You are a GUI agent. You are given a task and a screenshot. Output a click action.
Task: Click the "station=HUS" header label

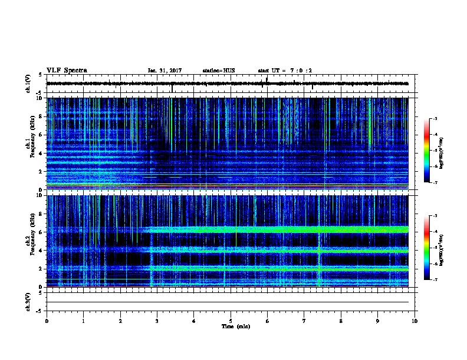[219, 71]
